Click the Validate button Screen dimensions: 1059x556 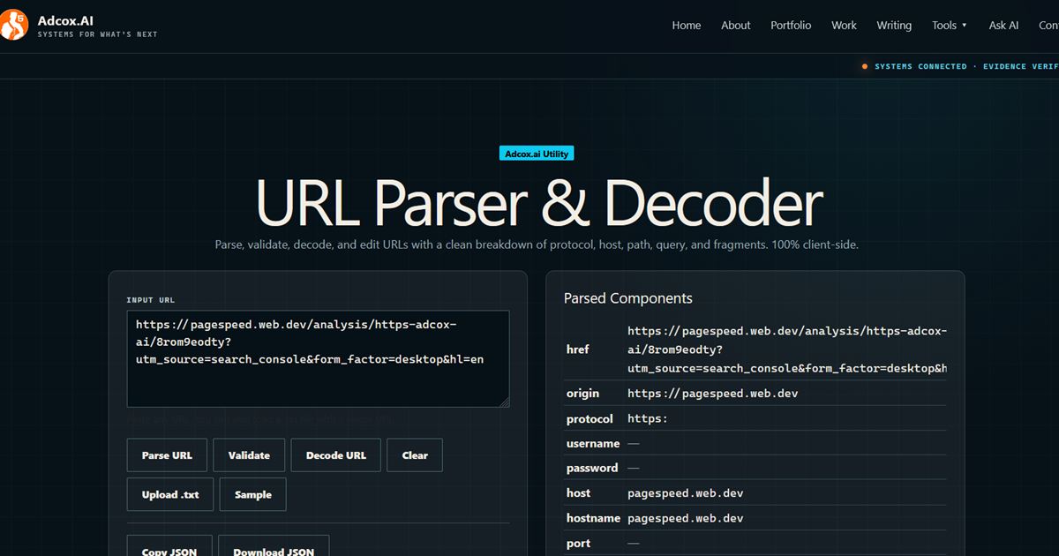249,455
